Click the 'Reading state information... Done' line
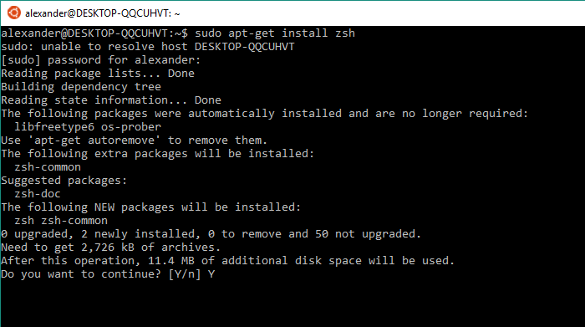 click(x=111, y=100)
